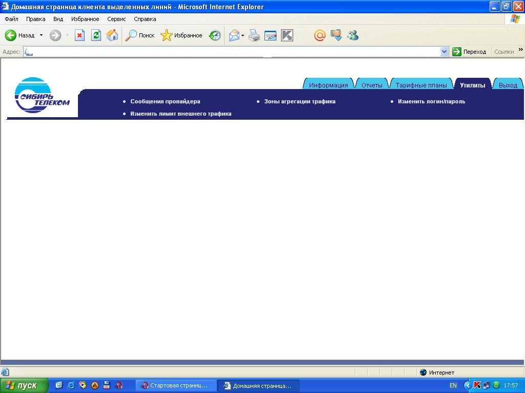Click inside the Адрес address field
The width and height of the screenshot is (525, 393).
231,52
